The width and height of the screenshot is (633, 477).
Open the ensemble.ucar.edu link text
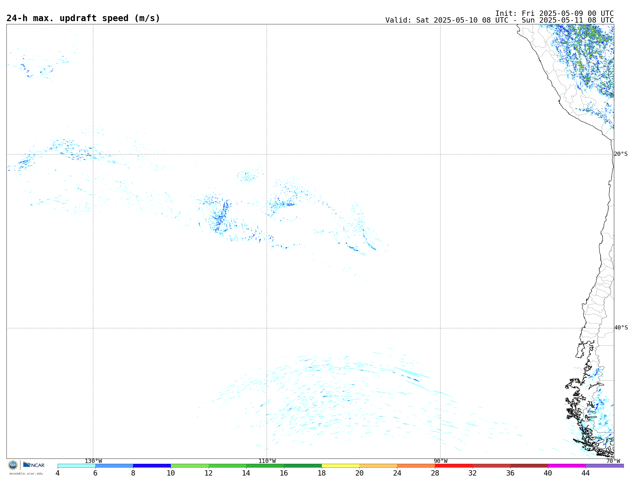26,473
